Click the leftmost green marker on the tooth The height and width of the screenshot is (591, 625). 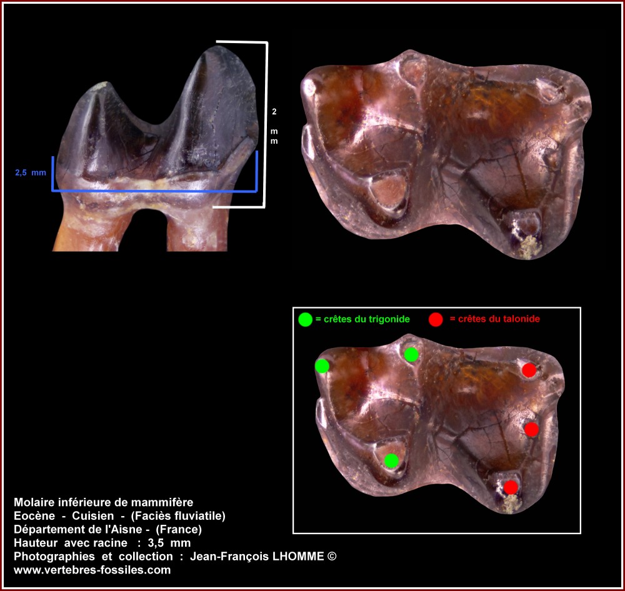(322, 366)
